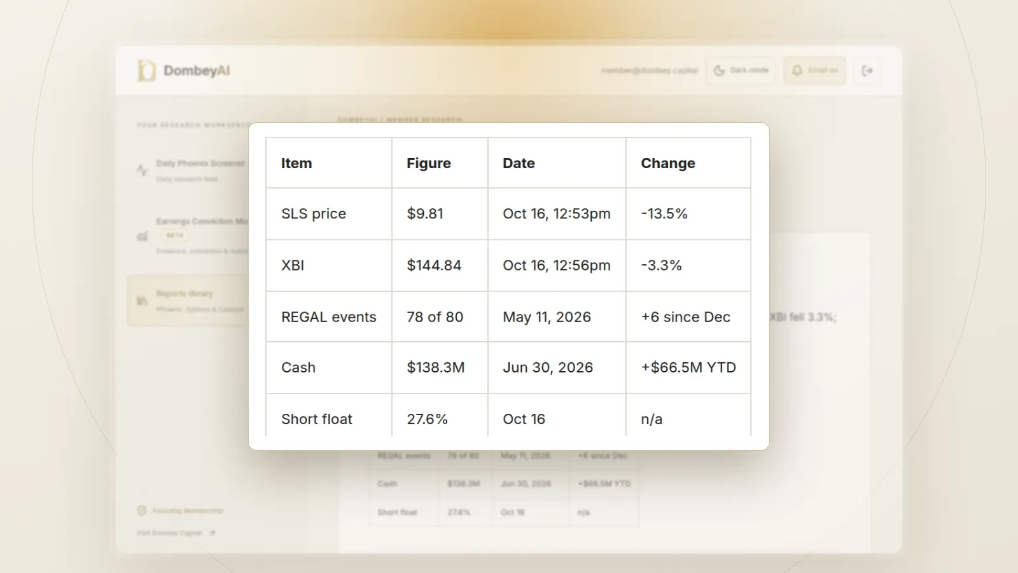The width and height of the screenshot is (1018, 573).
Task: Select the 78 of 80 popup cell
Action: coord(440,317)
